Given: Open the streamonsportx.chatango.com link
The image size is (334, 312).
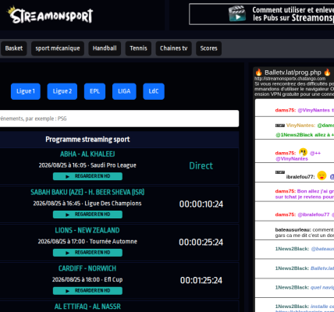Looking at the screenshot, I should [x=290, y=79].
